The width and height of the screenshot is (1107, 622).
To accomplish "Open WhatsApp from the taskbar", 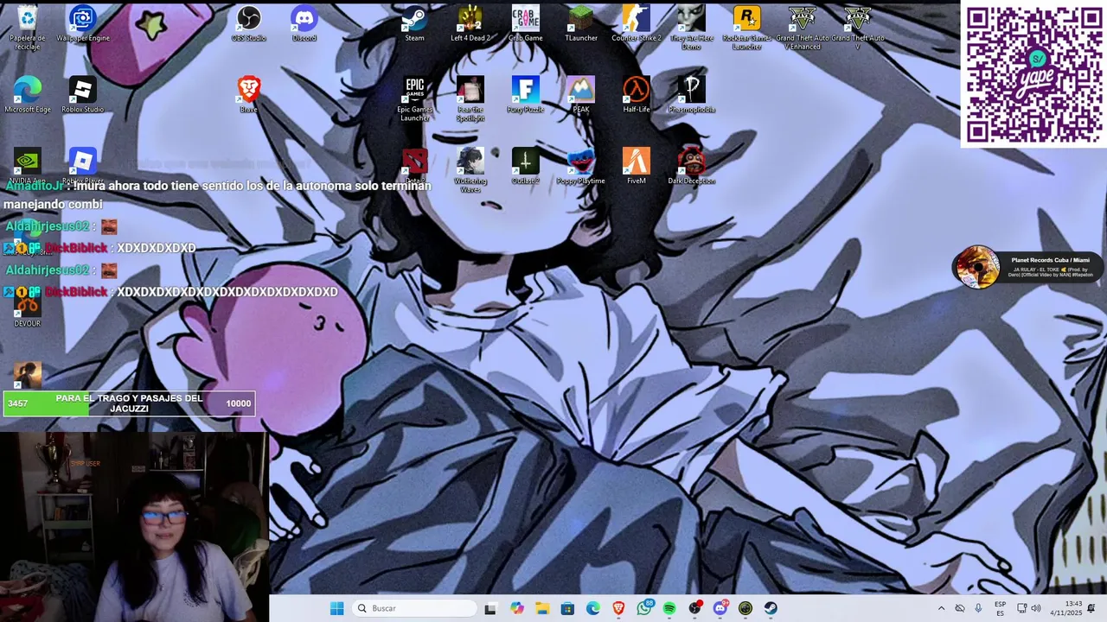I will click(x=644, y=608).
